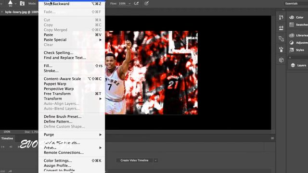Select Define Brush Preset
This screenshot has height=173, width=308.
(x=72, y=116)
